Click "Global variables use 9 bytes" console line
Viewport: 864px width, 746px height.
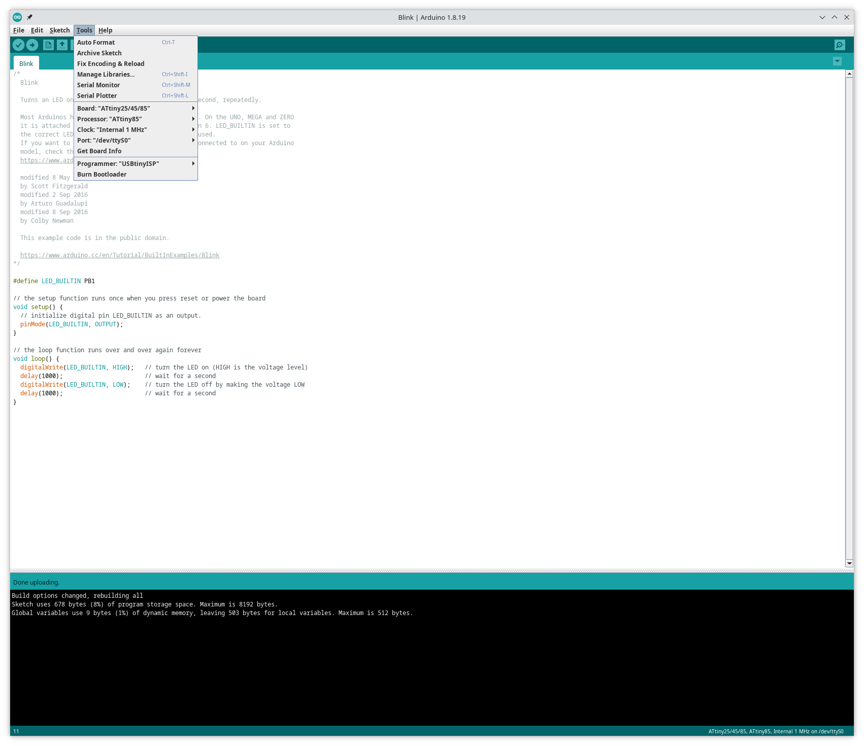[212, 613]
